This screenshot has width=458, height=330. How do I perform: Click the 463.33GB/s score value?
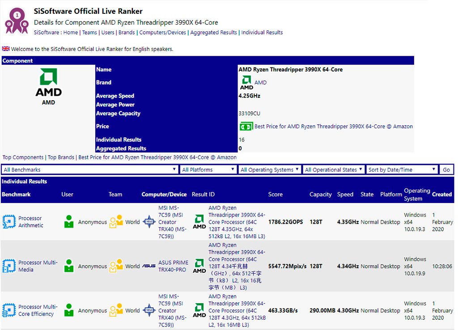click(283, 310)
